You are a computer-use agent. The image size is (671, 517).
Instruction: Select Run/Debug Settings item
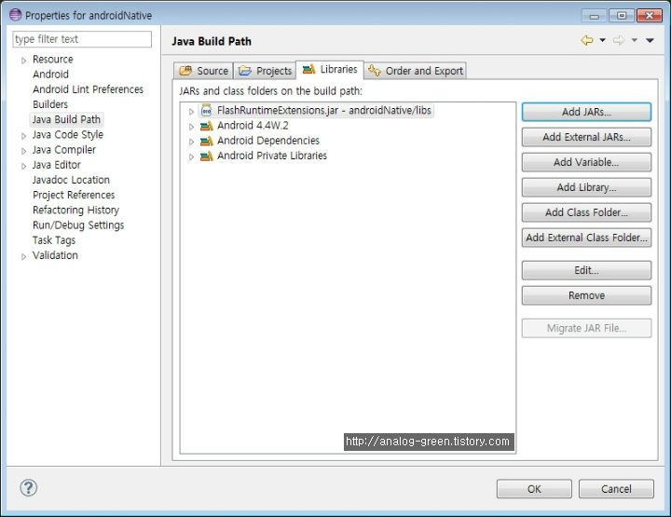(x=78, y=224)
